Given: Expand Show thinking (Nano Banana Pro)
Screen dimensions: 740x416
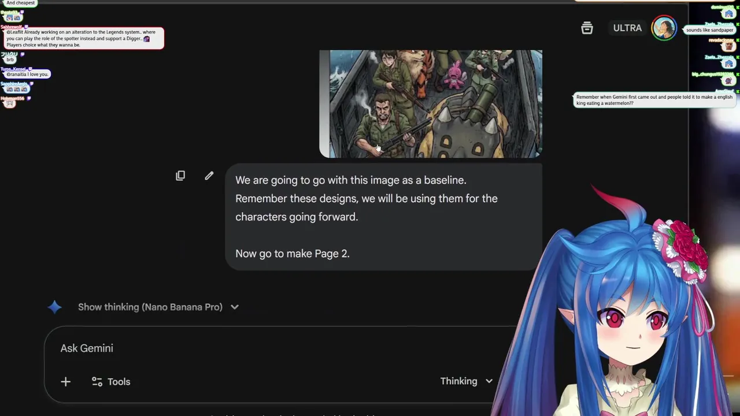Looking at the screenshot, I should coord(150,307).
